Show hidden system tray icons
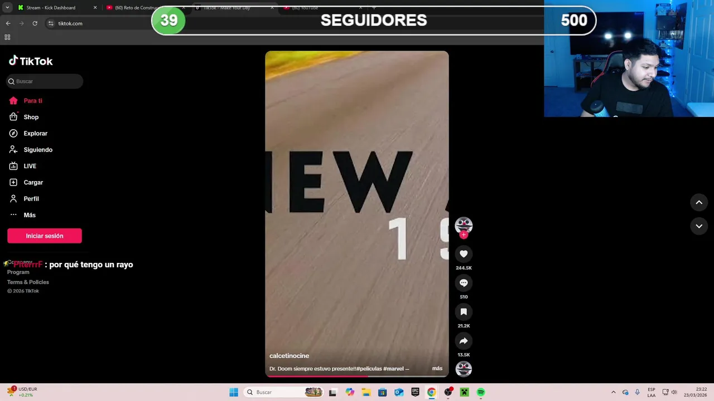This screenshot has width=714, height=401. 614,392
